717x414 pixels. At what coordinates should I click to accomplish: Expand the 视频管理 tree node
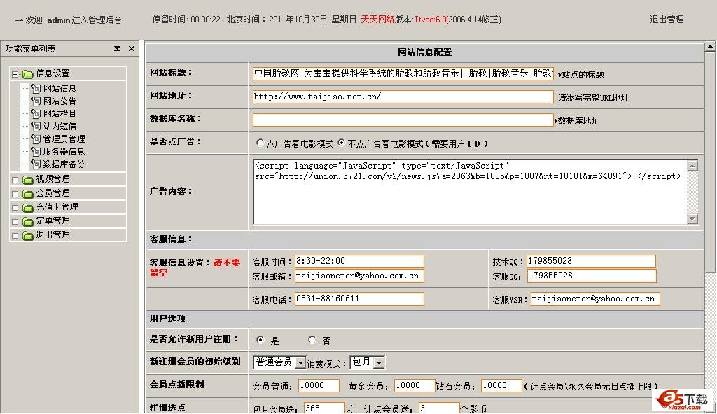(15, 180)
